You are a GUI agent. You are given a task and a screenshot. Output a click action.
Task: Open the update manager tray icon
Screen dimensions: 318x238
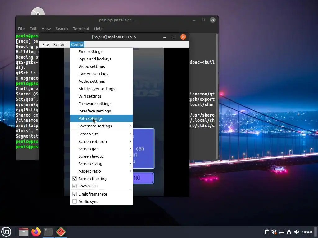tap(267, 232)
